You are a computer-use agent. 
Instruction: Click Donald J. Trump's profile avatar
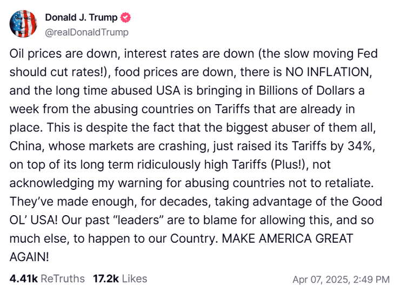23,24
